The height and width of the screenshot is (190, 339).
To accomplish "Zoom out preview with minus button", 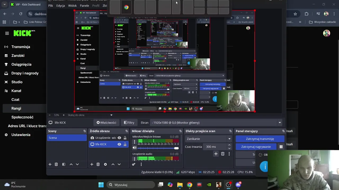I will 50,115.
